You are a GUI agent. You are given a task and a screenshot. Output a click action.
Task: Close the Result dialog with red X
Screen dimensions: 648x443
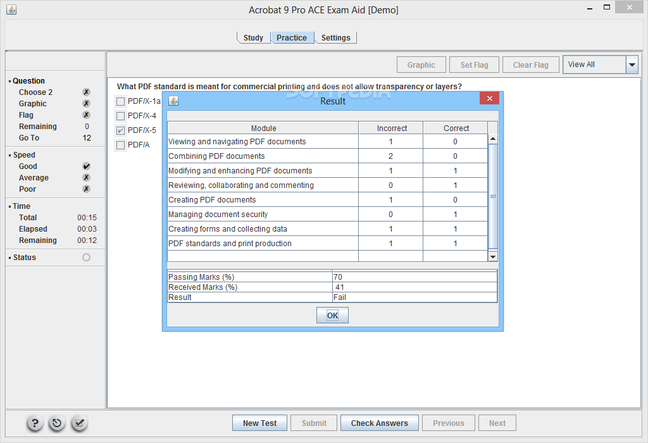[489, 98]
